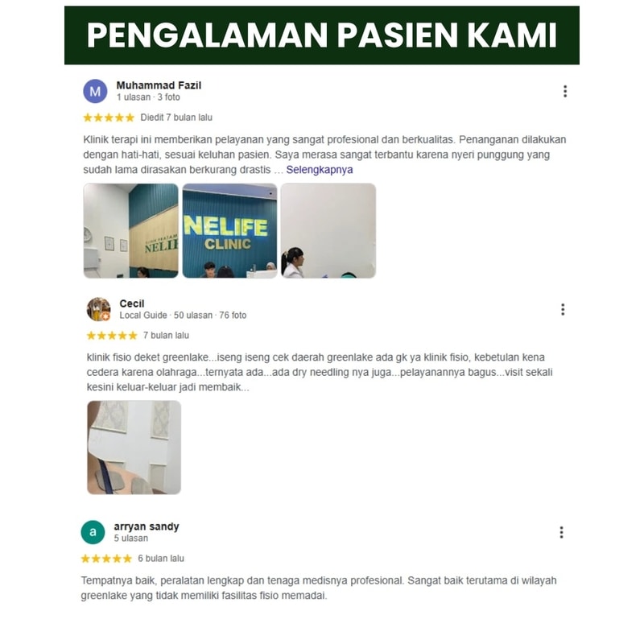This screenshot has height=644, width=644.
Task: Click Muhammad Fazil's purple M avatar
Action: (95, 91)
